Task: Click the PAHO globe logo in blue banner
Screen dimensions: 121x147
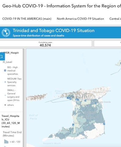Action: coord(6,32)
